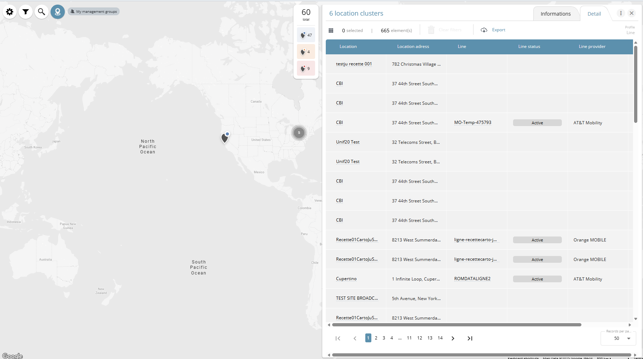Click the map cluster marker showing 5
643x359 pixels.
[299, 133]
